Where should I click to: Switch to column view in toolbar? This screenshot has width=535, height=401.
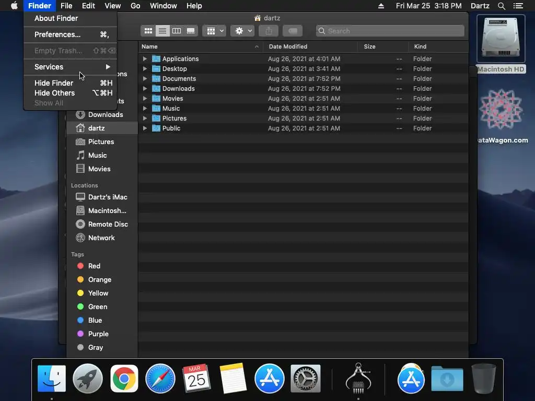177,31
